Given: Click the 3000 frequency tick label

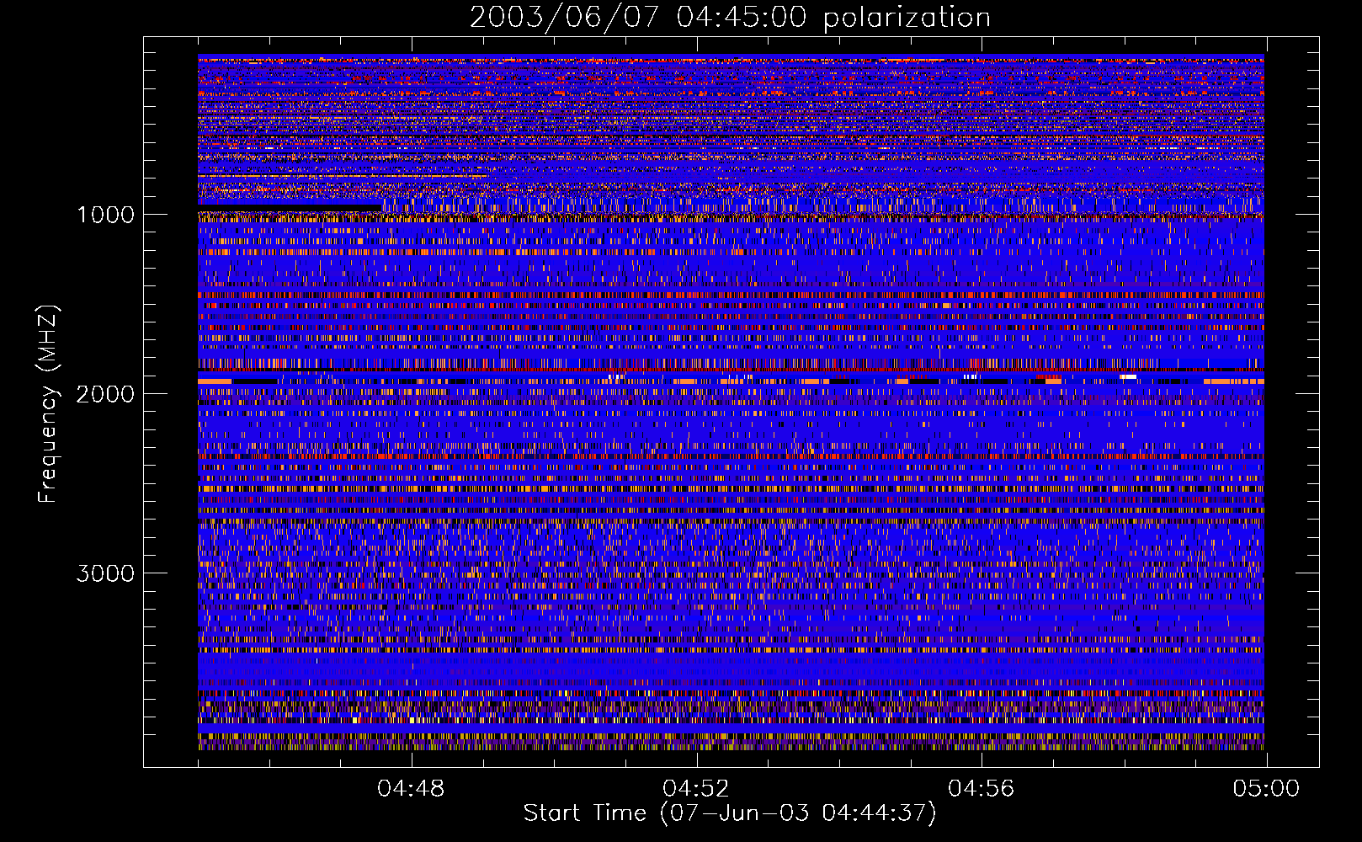Looking at the screenshot, I should 105,573.
